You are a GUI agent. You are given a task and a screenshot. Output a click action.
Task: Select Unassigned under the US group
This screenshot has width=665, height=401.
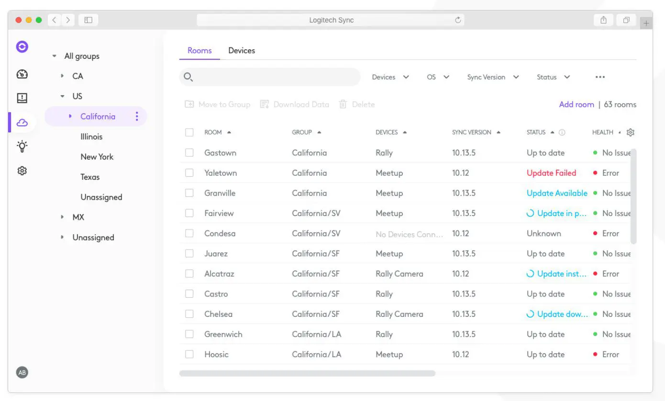click(101, 197)
